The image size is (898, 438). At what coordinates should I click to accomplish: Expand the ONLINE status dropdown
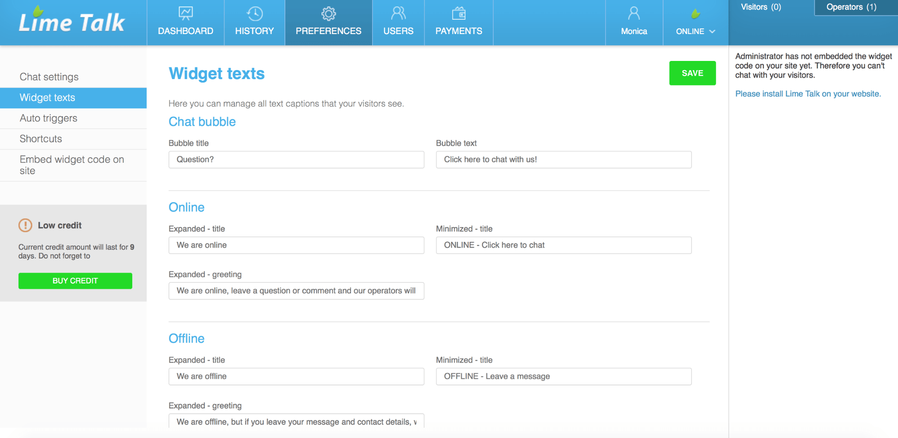695,31
